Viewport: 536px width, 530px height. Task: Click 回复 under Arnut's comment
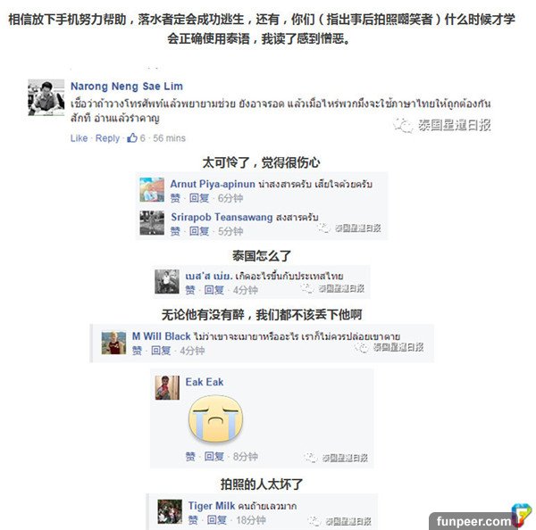pos(199,198)
